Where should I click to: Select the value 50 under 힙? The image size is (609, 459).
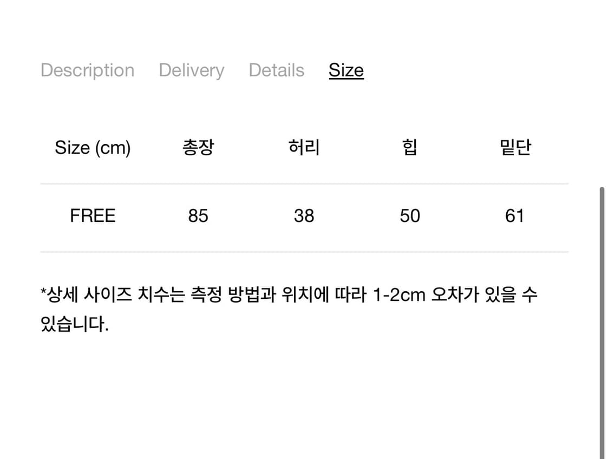pyautogui.click(x=410, y=215)
